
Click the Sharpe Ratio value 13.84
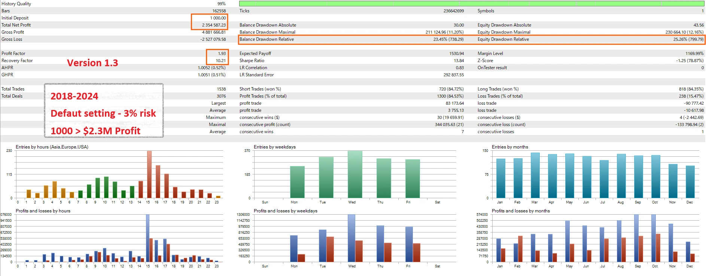(x=459, y=61)
